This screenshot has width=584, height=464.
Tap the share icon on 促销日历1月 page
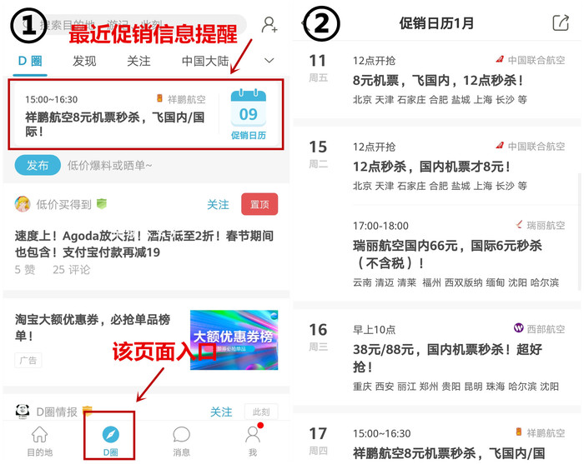click(561, 23)
